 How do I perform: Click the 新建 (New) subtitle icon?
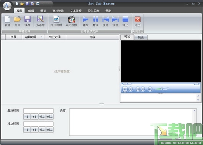pos(7,21)
